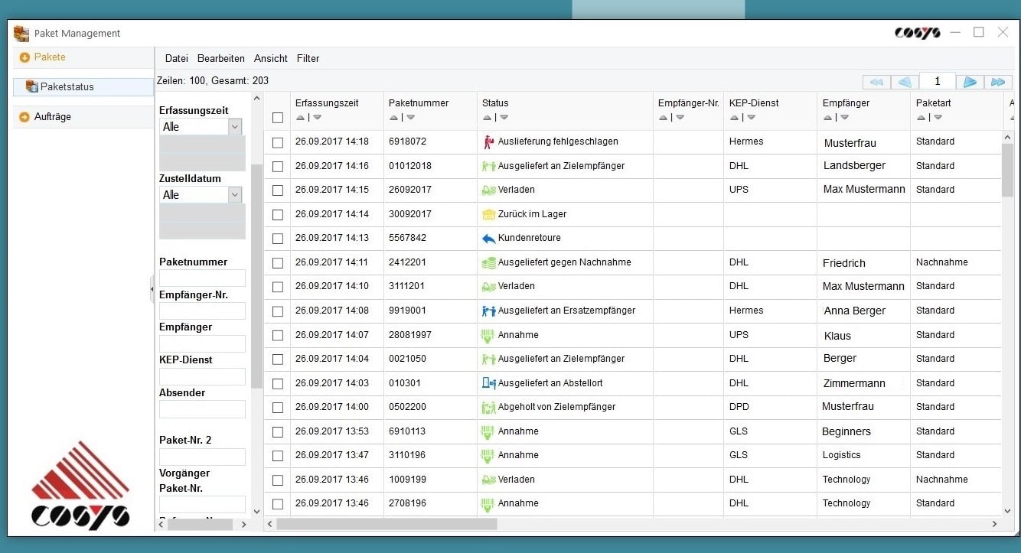Toggle the select-all checkbox in the table header
Image resolution: width=1021 pixels, height=553 pixels.
(278, 118)
